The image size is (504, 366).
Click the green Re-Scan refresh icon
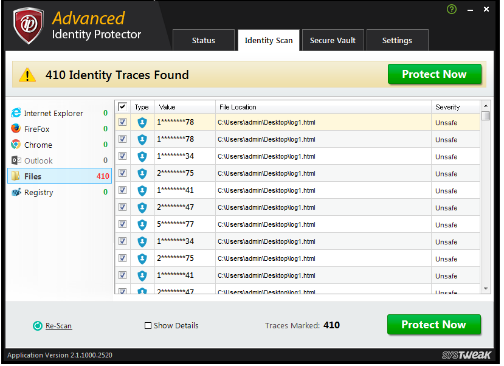click(x=38, y=326)
